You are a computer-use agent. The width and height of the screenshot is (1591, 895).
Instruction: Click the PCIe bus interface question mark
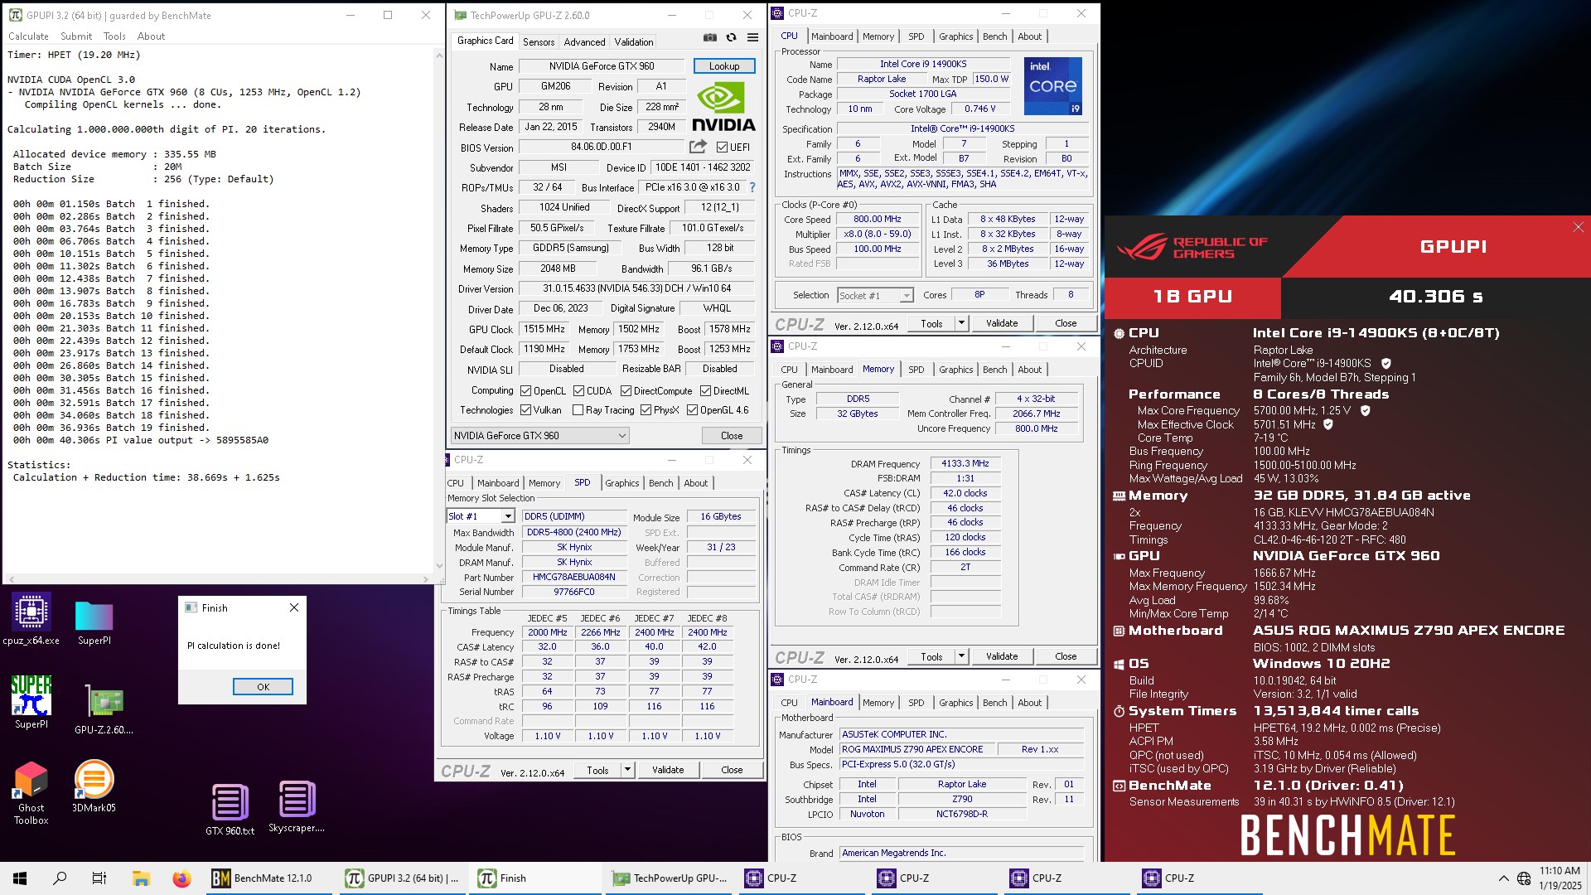(x=752, y=187)
